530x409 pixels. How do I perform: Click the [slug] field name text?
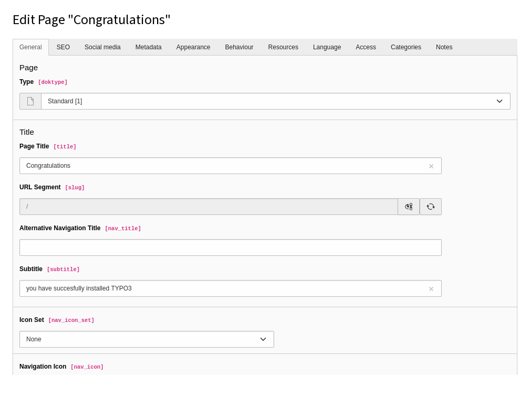pos(75,187)
